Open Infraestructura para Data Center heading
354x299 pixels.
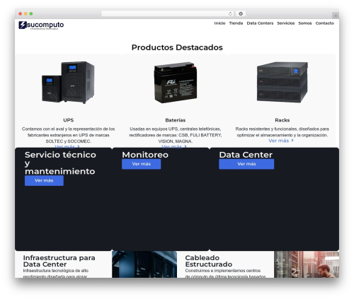pyautogui.click(x=59, y=261)
